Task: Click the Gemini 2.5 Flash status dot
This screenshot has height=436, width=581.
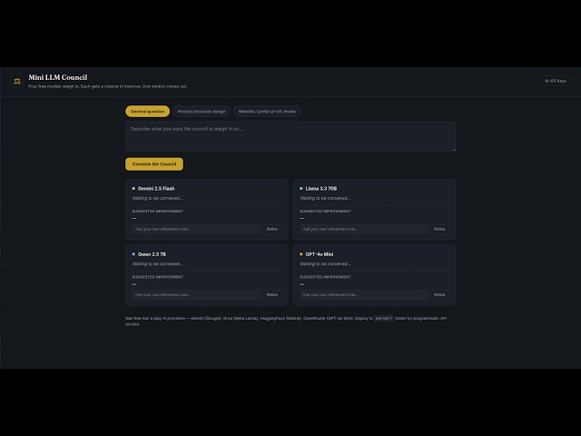Action: click(x=133, y=188)
